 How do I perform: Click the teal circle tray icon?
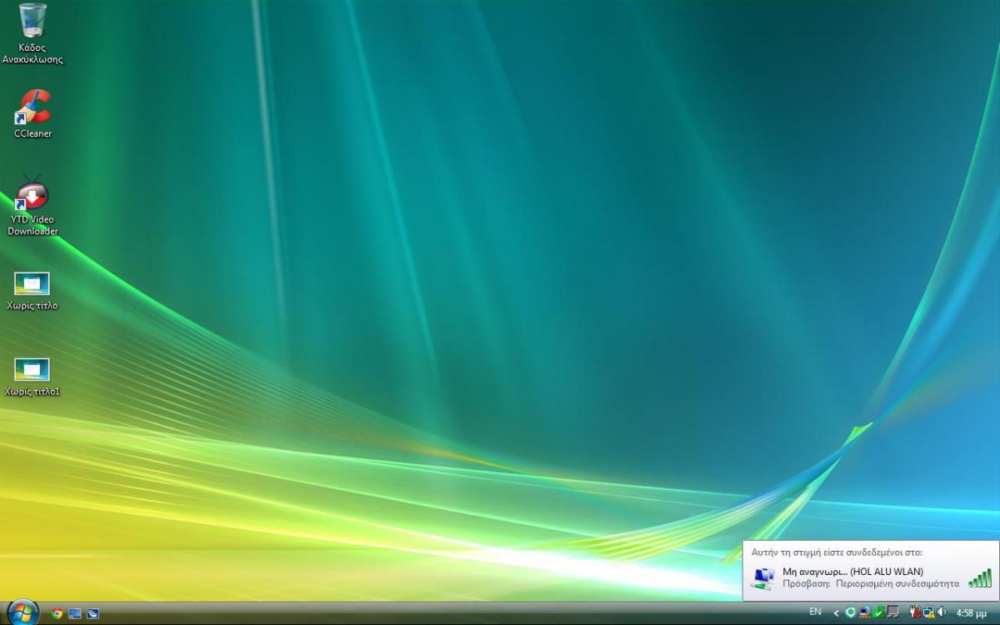[x=850, y=612]
